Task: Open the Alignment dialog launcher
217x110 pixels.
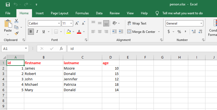Action: [161, 40]
